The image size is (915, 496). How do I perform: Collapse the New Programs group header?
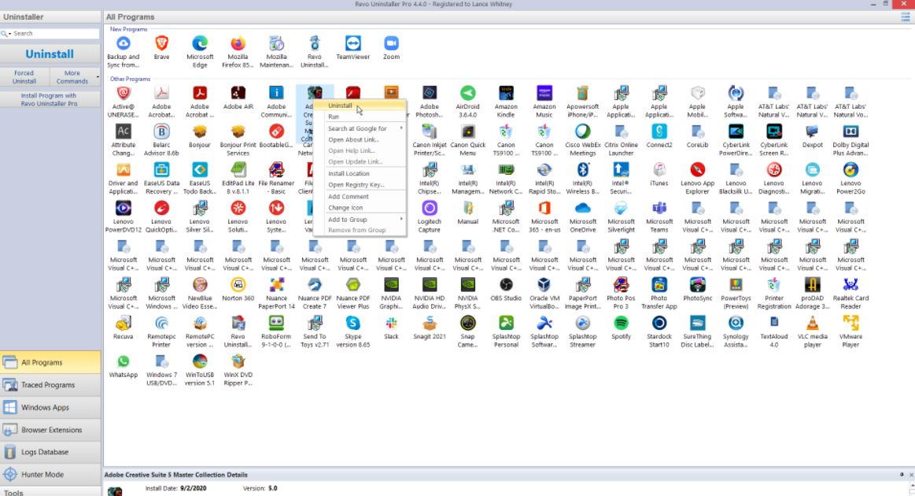pos(128,29)
